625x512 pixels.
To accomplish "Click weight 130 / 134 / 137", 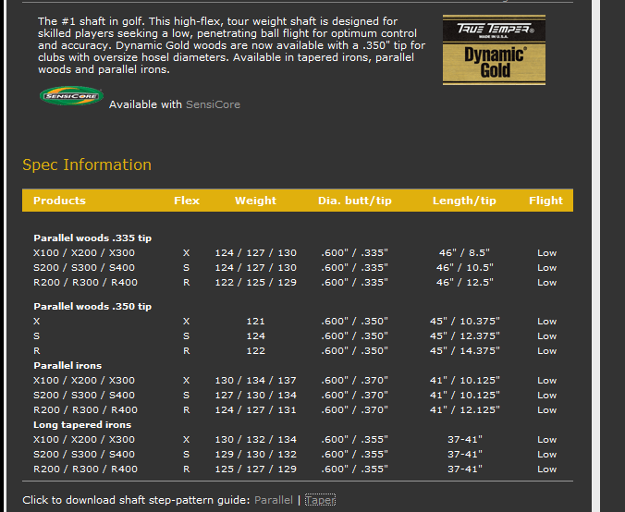I will coord(255,381).
